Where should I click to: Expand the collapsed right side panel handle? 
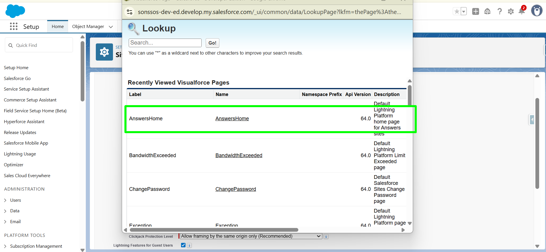click(532, 119)
